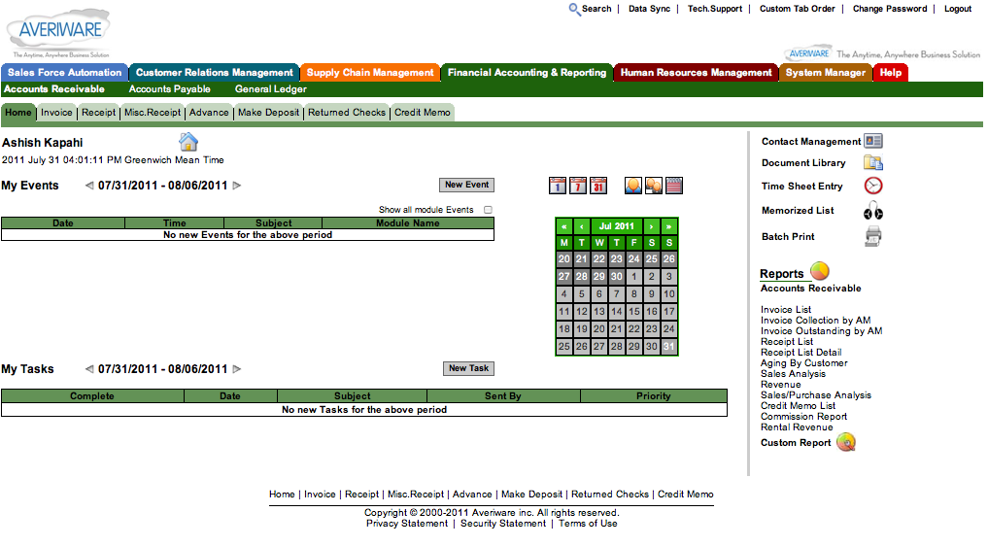Go to previous week in My Tasks
988x546 pixels.
click(x=89, y=369)
